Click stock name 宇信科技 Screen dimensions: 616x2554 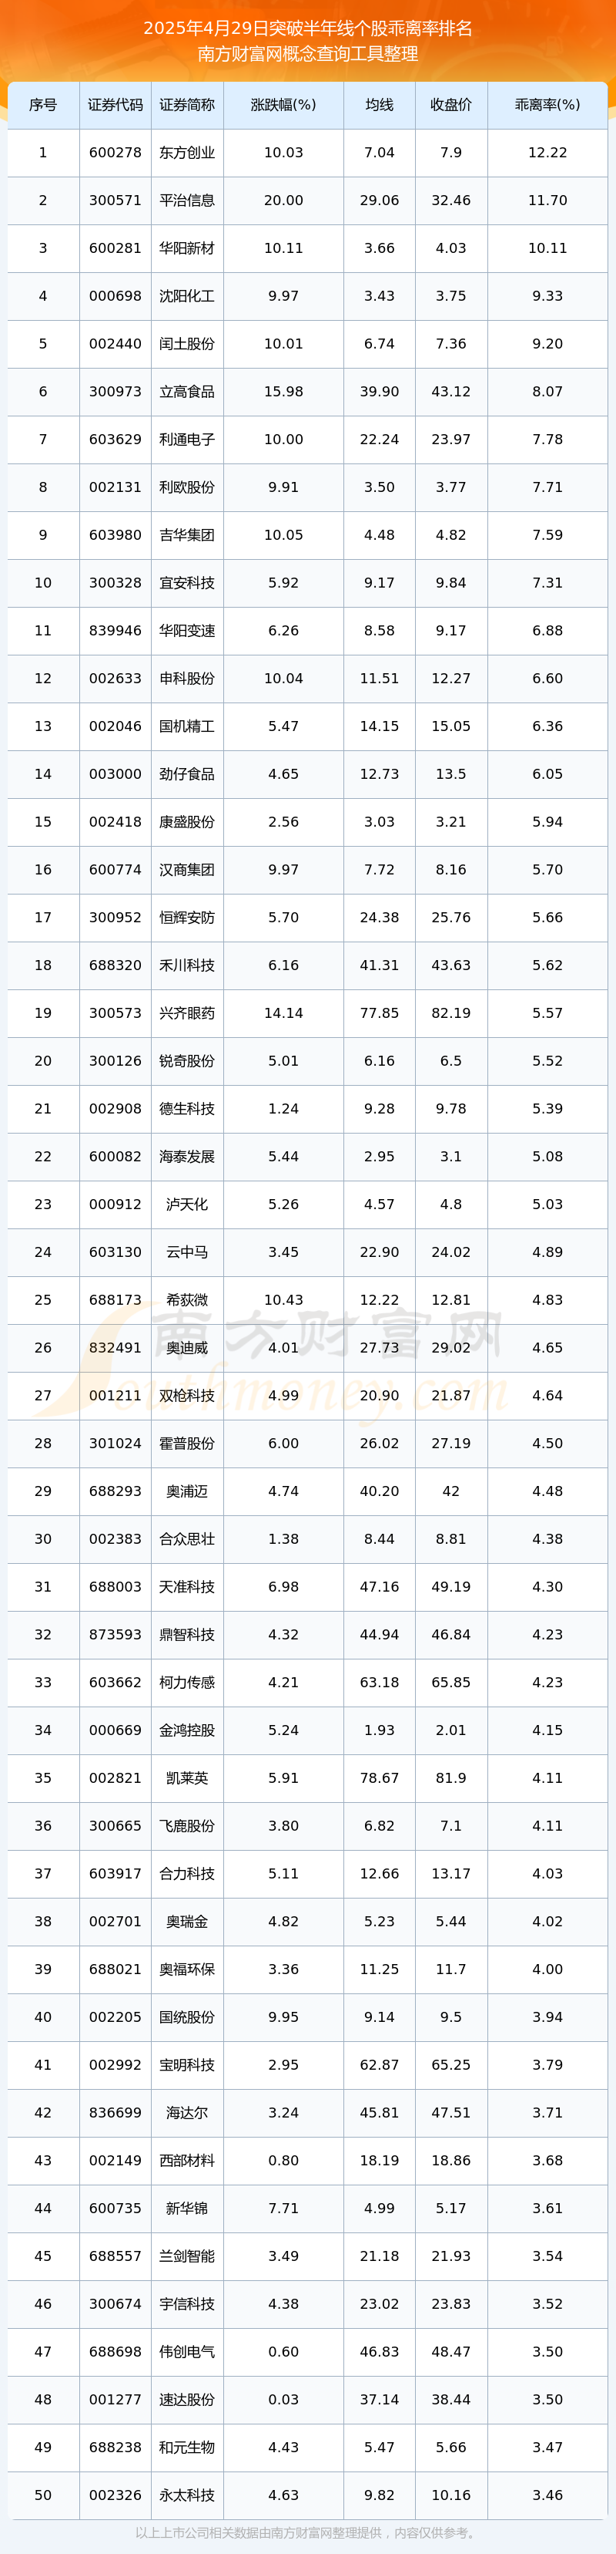pos(187,2304)
